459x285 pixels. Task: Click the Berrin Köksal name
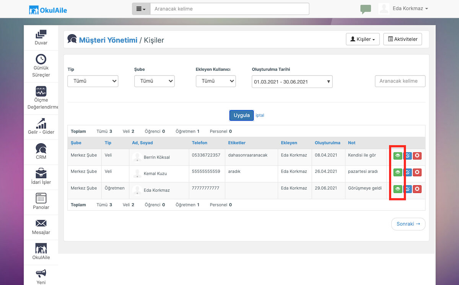coord(157,157)
